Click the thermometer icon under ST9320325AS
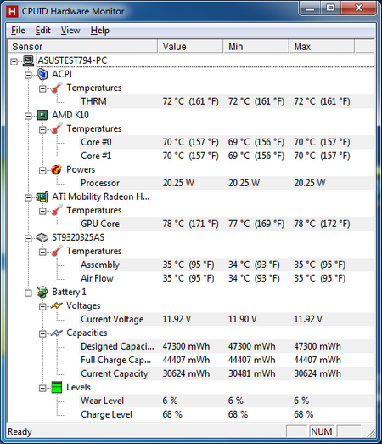The height and width of the screenshot is (444, 382). 57,251
